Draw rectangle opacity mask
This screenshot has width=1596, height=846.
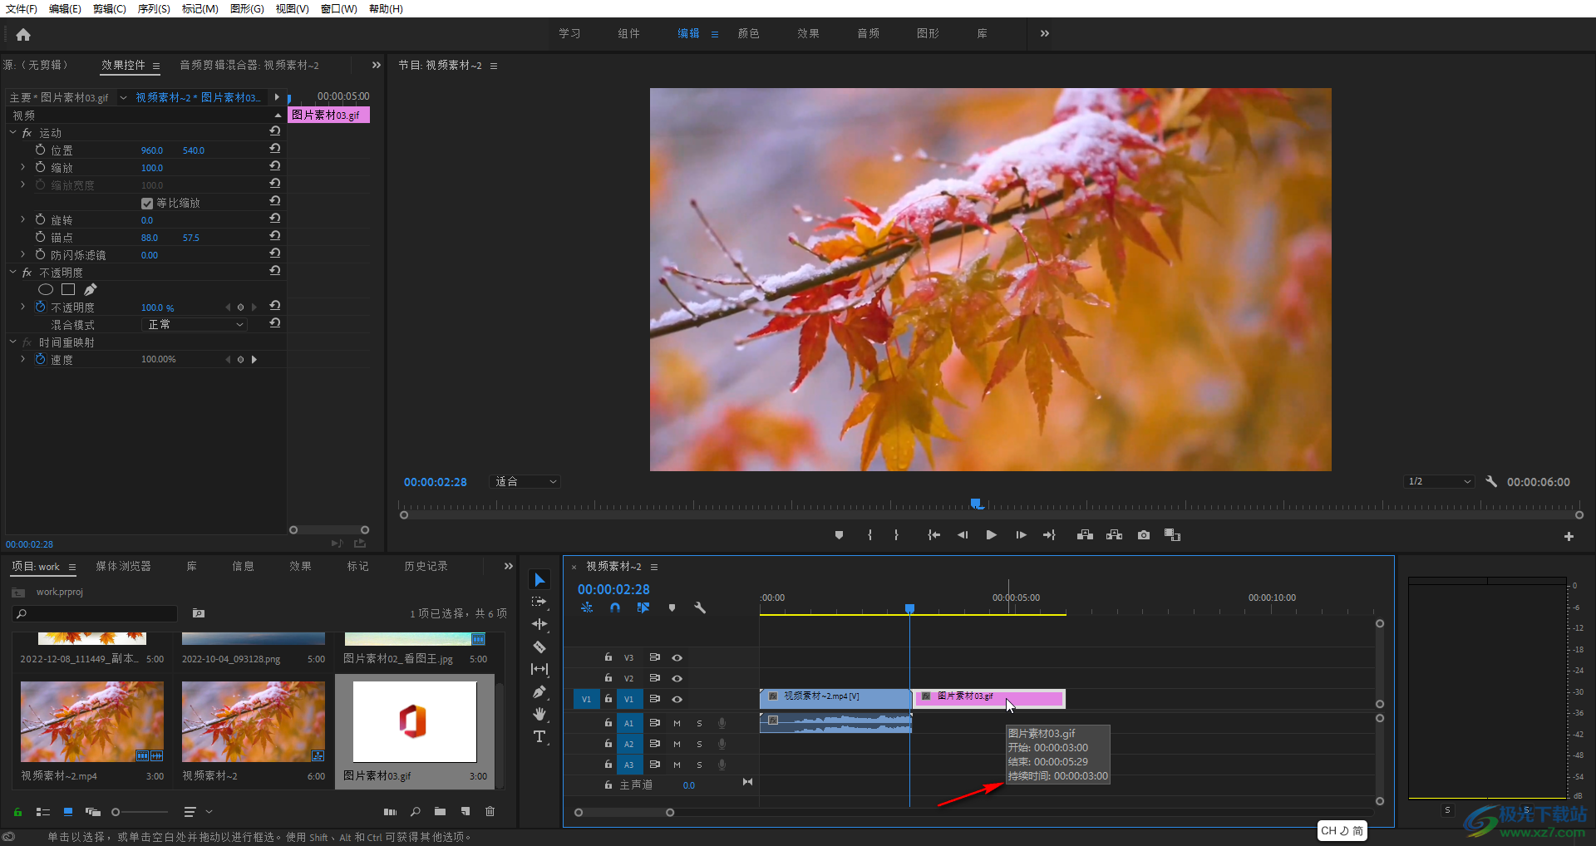[68, 289]
